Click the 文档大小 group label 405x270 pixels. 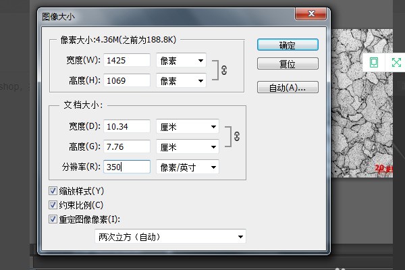83,105
